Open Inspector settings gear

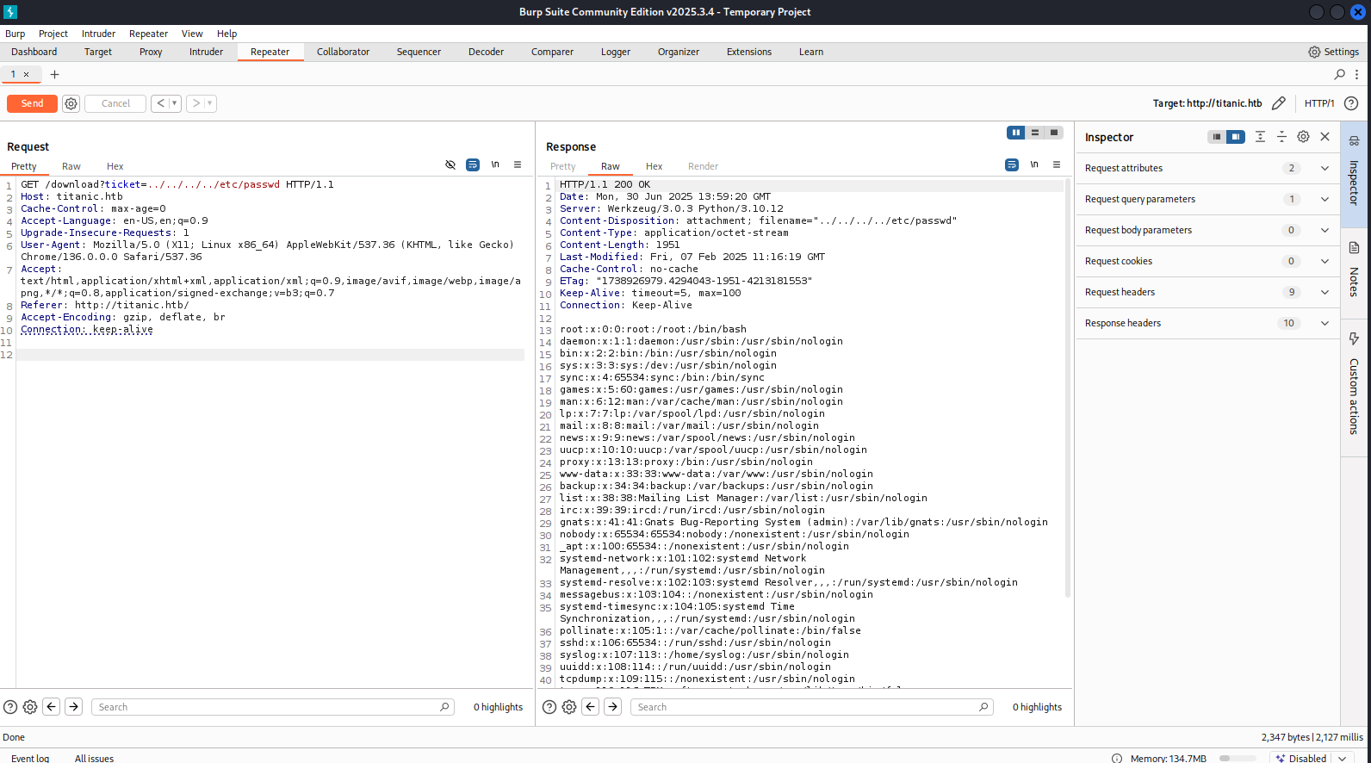pos(1303,137)
